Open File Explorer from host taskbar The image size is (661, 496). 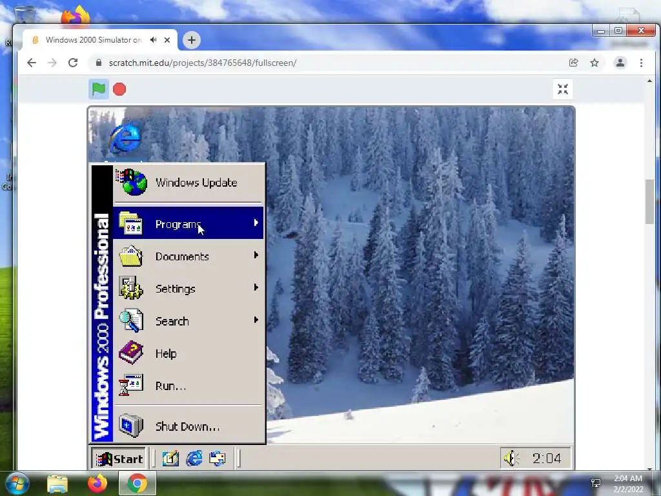(x=57, y=483)
